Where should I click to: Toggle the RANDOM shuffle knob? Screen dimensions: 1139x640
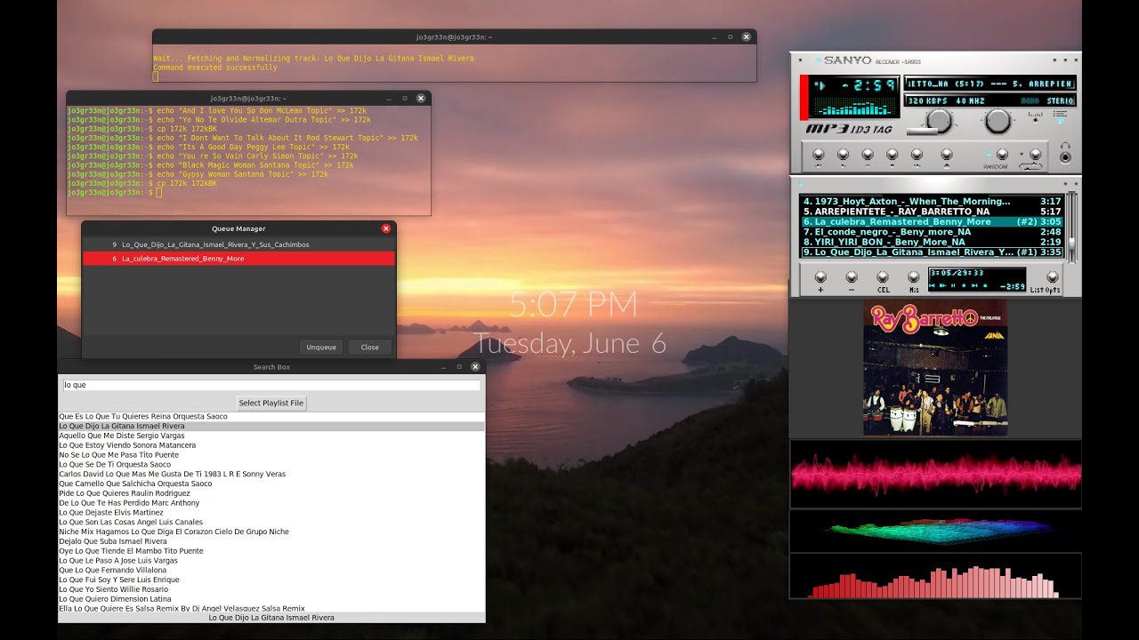tap(1002, 154)
